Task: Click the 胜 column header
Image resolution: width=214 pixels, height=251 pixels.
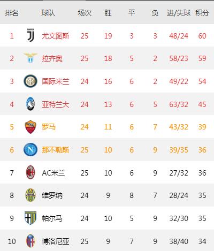Action: (108, 13)
